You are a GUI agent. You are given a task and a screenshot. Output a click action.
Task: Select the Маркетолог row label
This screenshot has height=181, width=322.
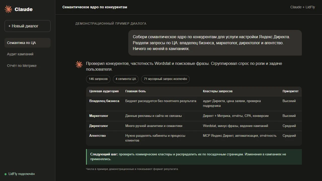[x=99, y=116]
